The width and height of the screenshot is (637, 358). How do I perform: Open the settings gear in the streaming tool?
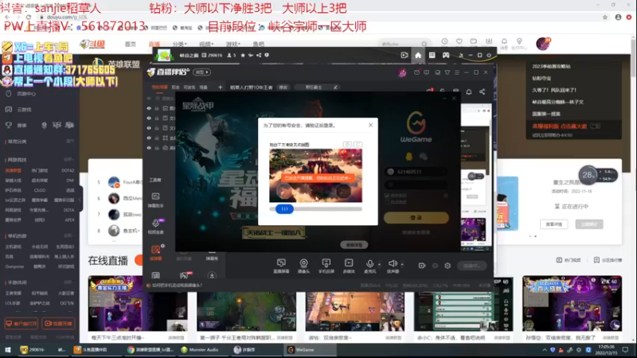pos(447,266)
